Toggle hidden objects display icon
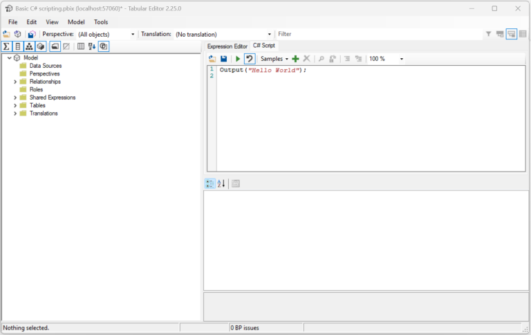Image resolution: width=531 pixels, height=335 pixels. point(66,46)
